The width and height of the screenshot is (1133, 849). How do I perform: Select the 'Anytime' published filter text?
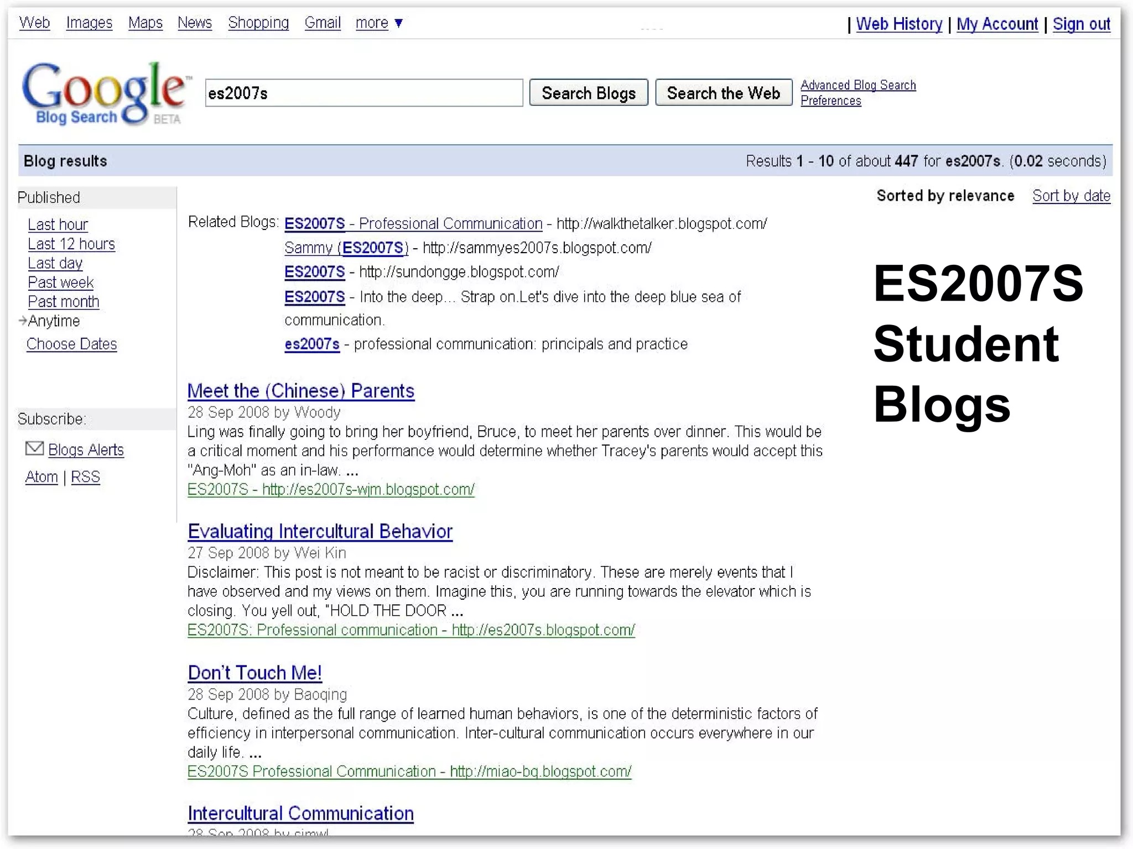[54, 321]
